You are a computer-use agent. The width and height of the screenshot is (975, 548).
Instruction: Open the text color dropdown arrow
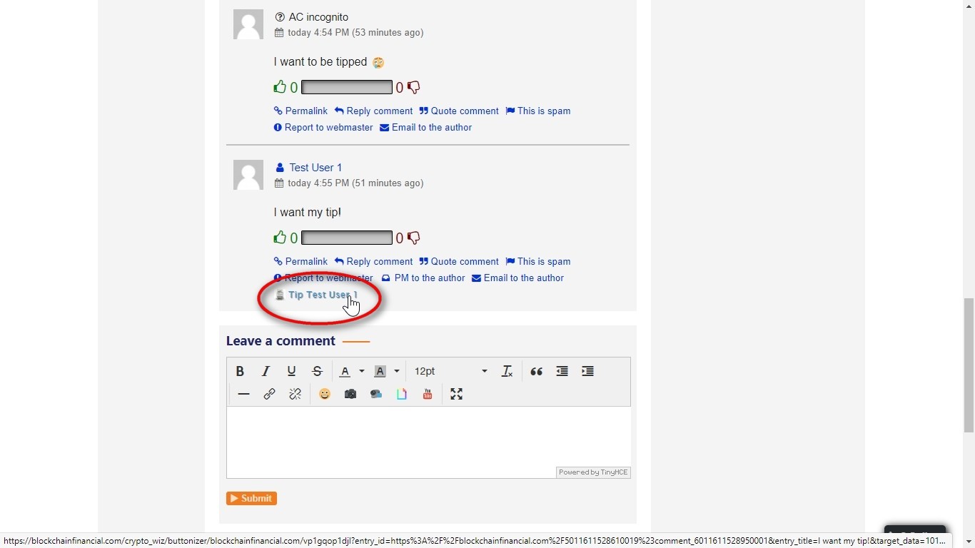click(362, 371)
